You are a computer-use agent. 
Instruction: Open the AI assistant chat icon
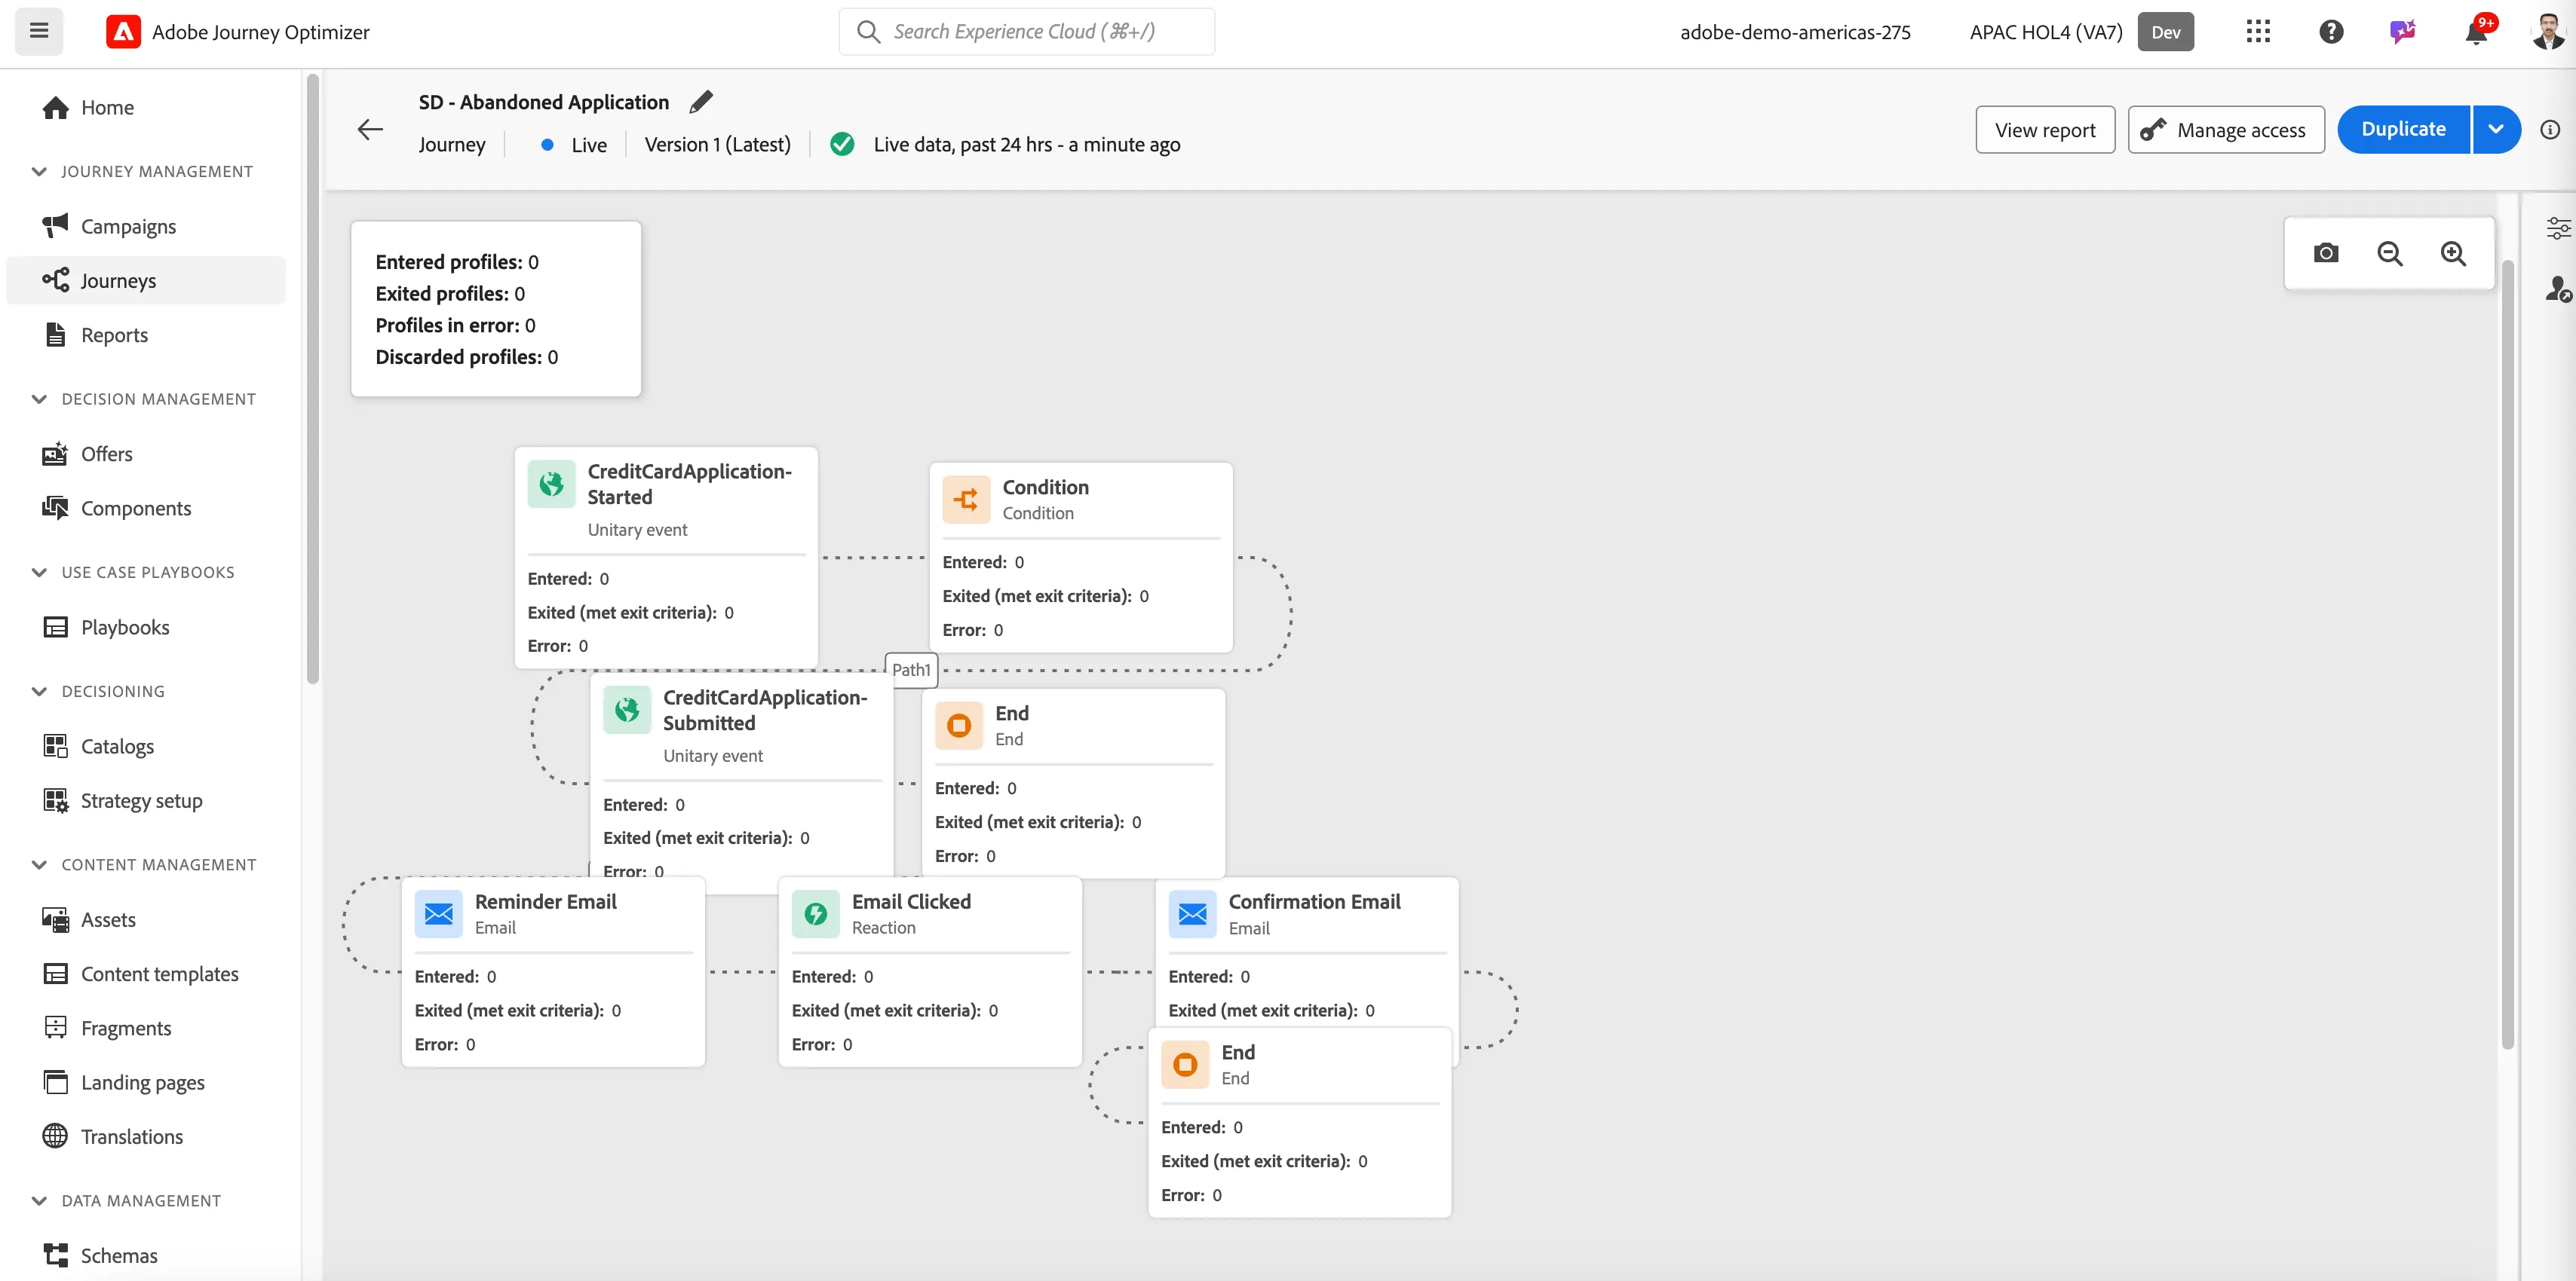(x=2402, y=32)
